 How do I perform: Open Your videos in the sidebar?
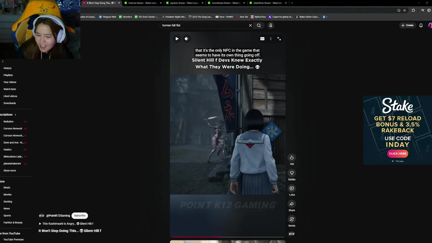(x=10, y=82)
